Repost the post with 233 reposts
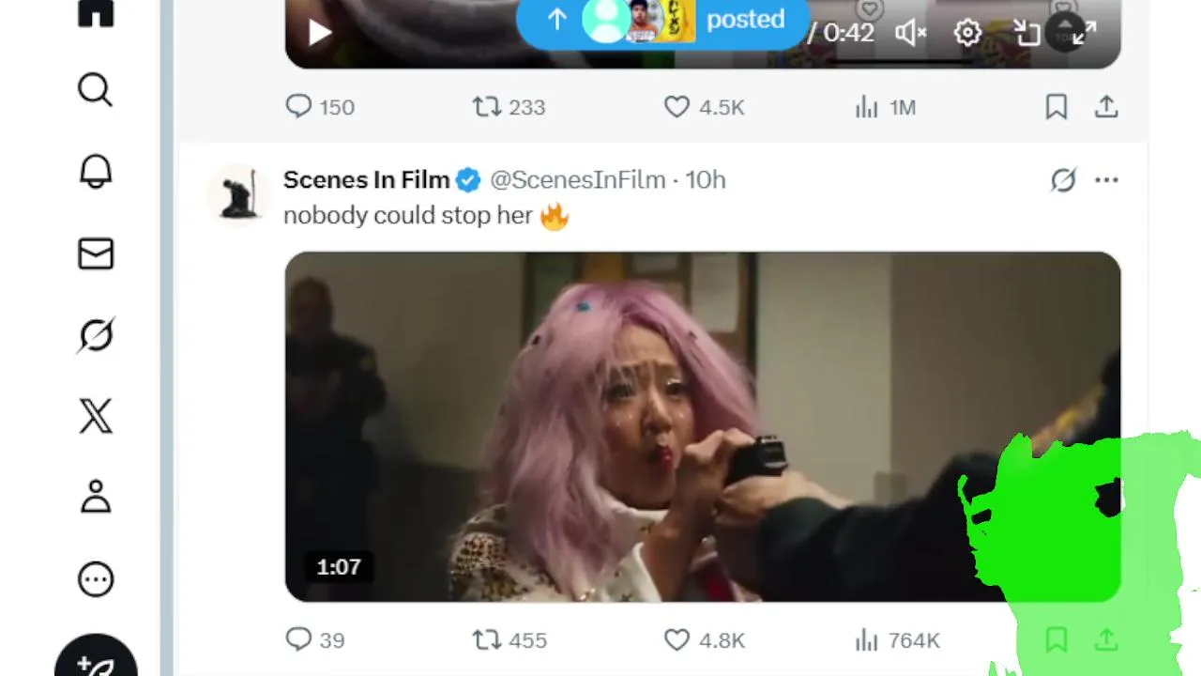Image resolution: width=1201 pixels, height=676 pixels. (x=486, y=107)
